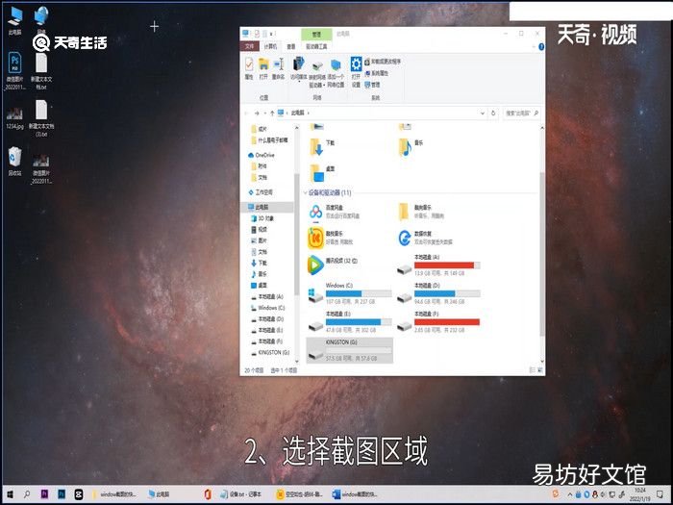The image size is (673, 505).
Task: Select Local Disk (A:) in the main pane
Action: tap(438, 265)
